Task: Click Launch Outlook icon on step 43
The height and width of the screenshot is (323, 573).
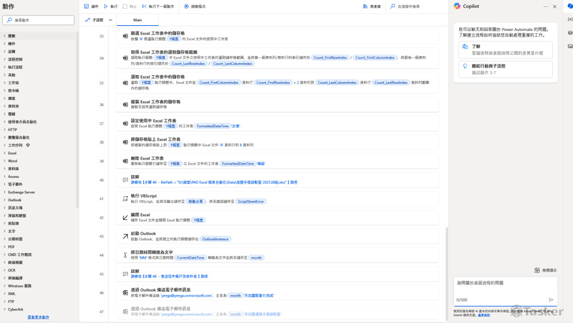Action: coord(125,236)
